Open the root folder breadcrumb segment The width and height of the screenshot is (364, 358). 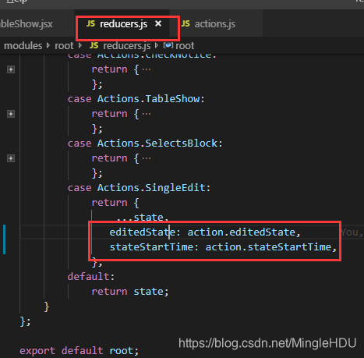64,46
